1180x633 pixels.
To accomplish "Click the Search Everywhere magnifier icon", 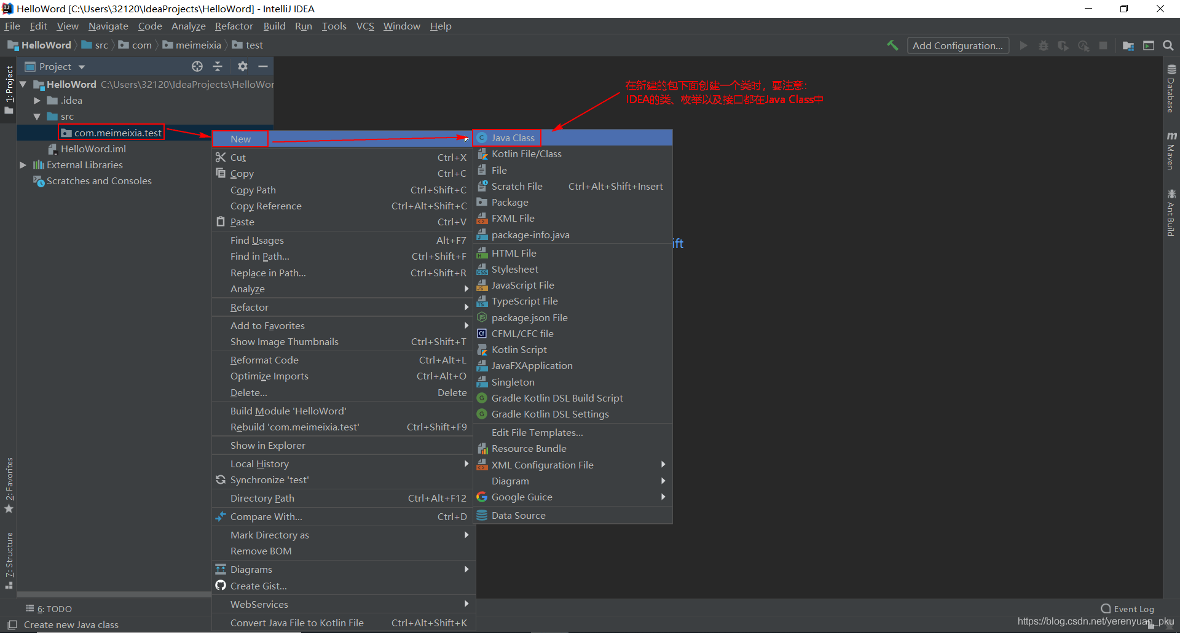I will (1168, 45).
